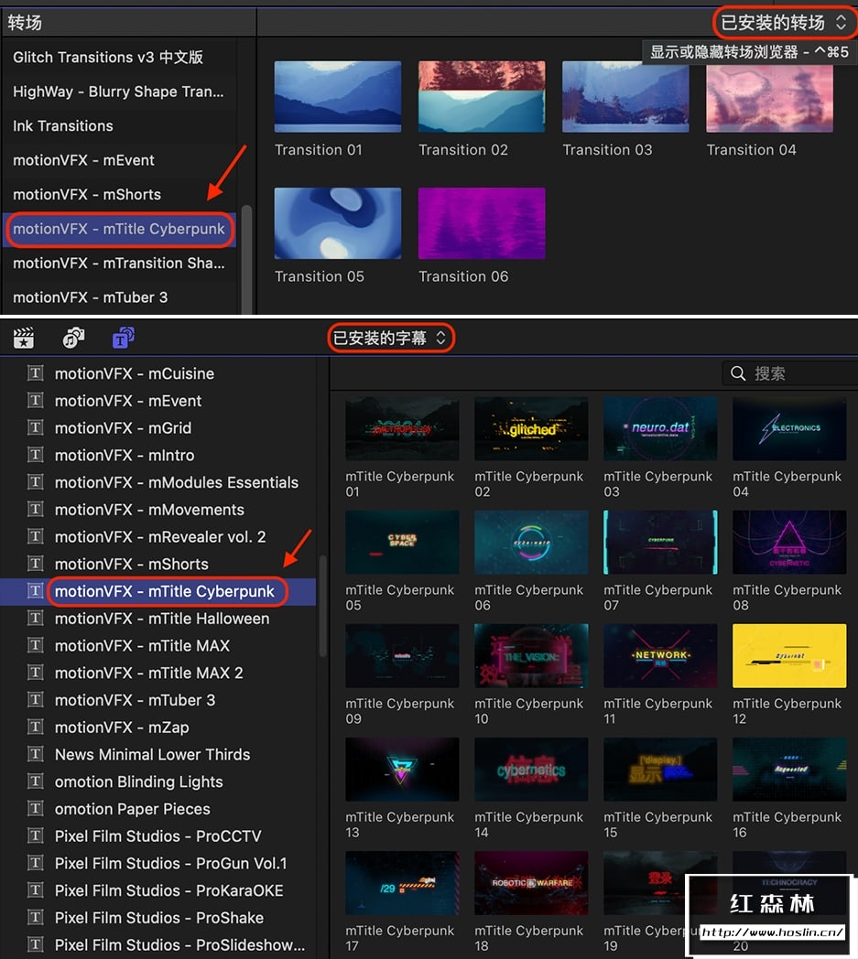Choose Transition 05 thumbnail

click(338, 223)
